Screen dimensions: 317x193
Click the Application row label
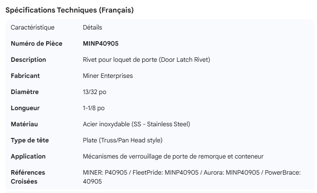click(x=28, y=156)
